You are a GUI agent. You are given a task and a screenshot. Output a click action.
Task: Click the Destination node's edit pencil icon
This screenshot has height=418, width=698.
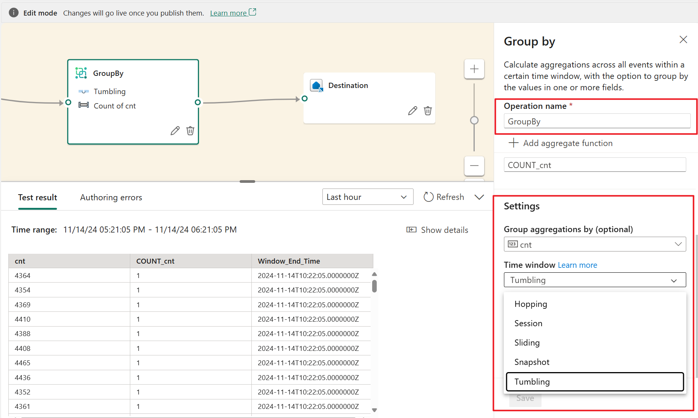point(412,111)
